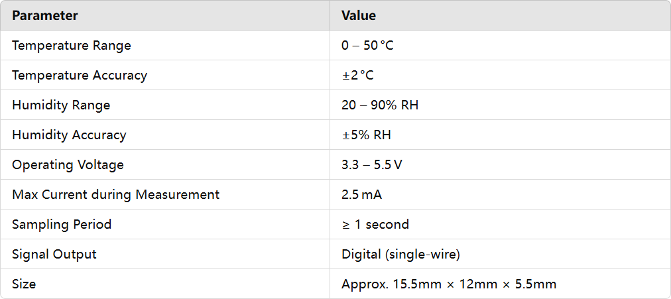This screenshot has height=299, width=671.
Task: Click the 2.5 mA value
Action: click(361, 194)
